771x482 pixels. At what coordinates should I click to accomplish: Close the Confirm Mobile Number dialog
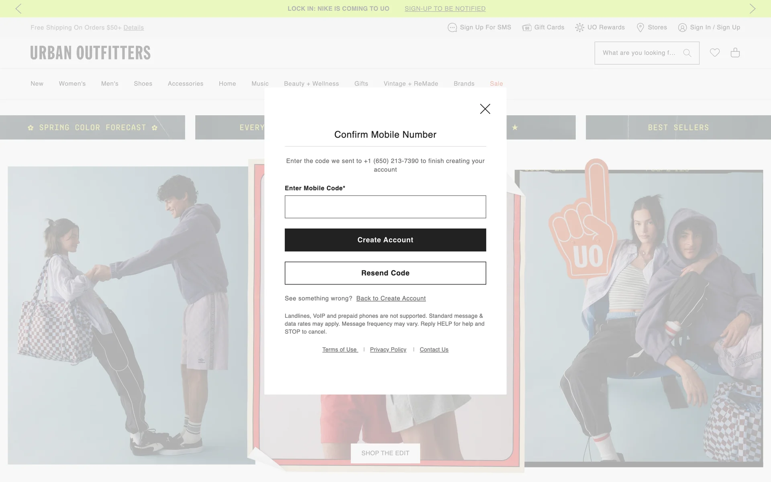[x=485, y=109]
